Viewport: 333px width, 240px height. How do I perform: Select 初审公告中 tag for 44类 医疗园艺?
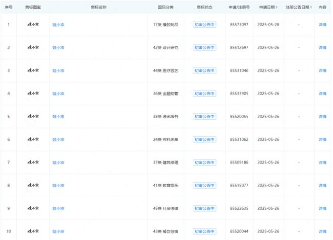click(204, 70)
